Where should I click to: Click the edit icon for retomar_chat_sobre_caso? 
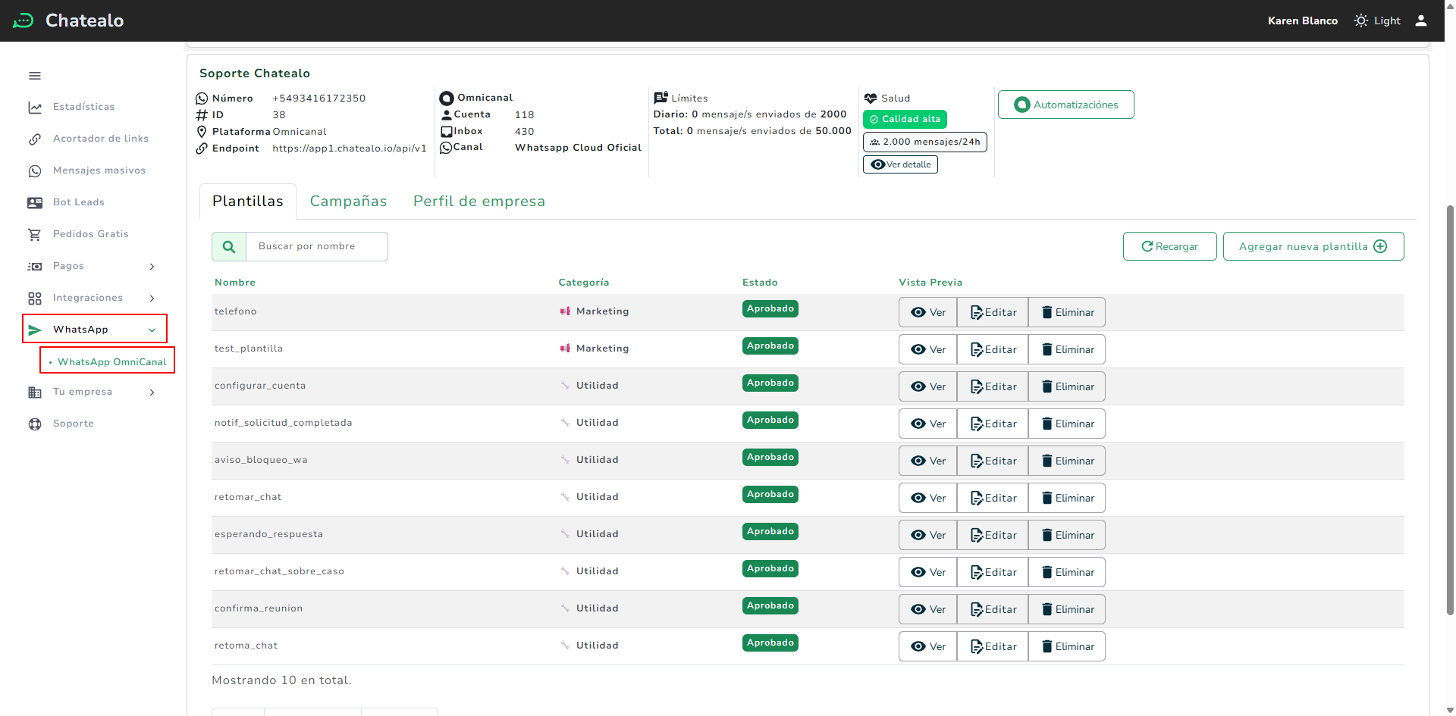pos(977,572)
